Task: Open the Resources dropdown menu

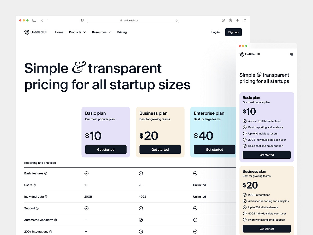Action: click(x=101, y=32)
